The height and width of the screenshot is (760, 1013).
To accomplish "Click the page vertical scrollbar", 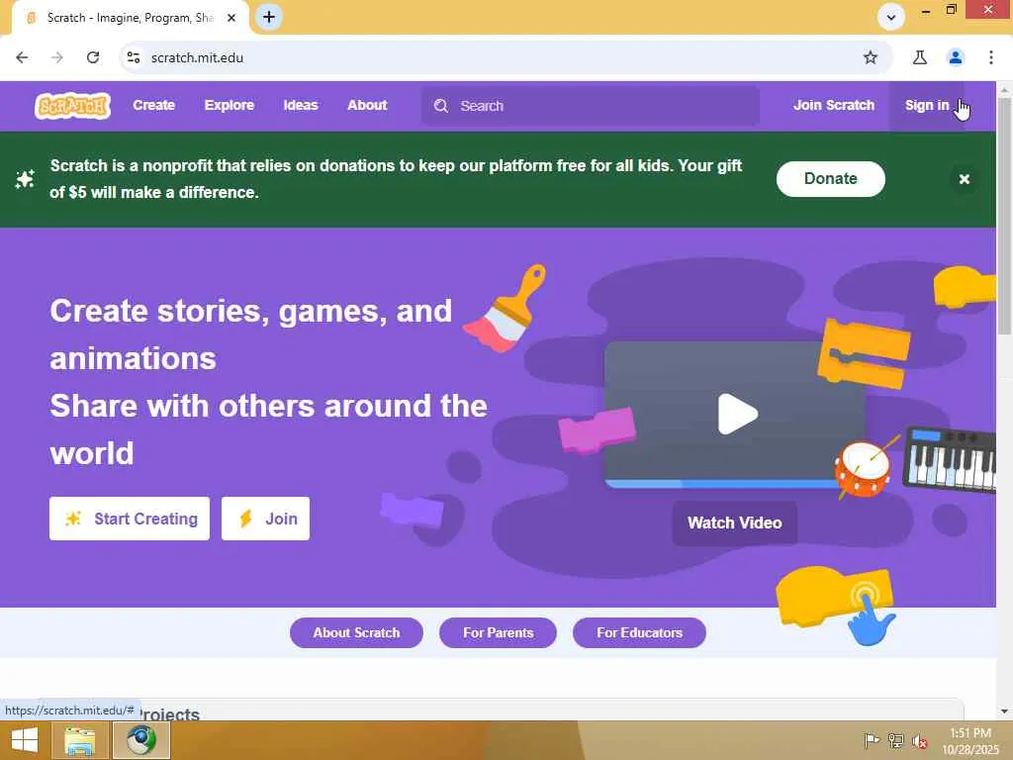I will click(x=1004, y=217).
